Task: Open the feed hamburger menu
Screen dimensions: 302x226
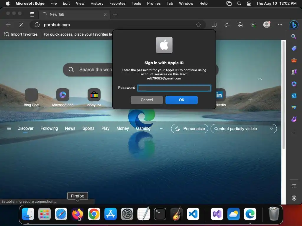Action: [9, 128]
